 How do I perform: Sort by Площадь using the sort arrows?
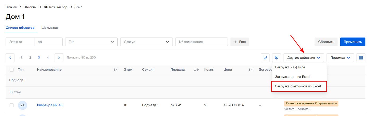pos(196,70)
